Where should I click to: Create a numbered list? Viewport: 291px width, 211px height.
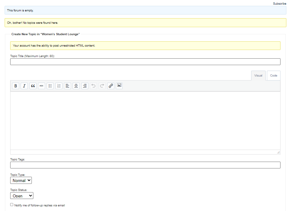[59, 86]
